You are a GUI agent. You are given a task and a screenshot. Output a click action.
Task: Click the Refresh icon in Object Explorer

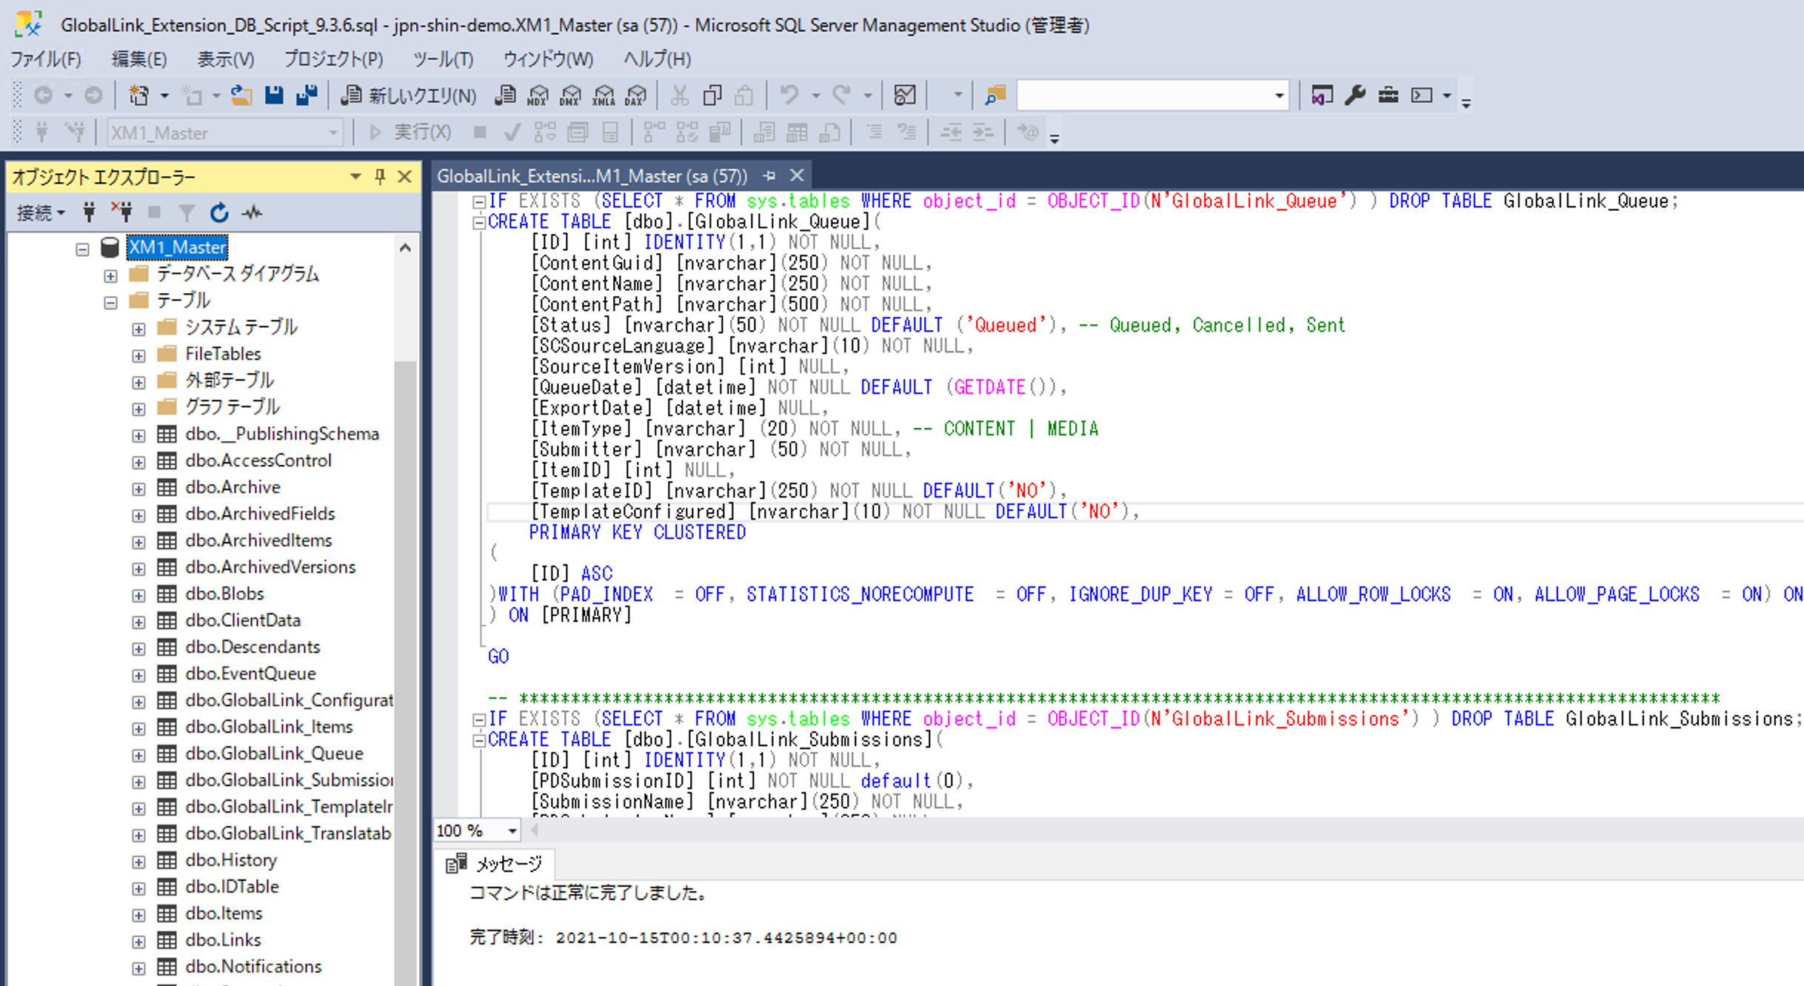(219, 213)
